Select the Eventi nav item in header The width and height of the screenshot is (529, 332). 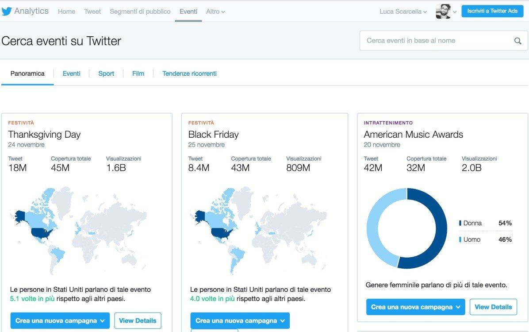click(x=188, y=12)
